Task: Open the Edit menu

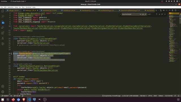Action: click(x=5, y=7)
